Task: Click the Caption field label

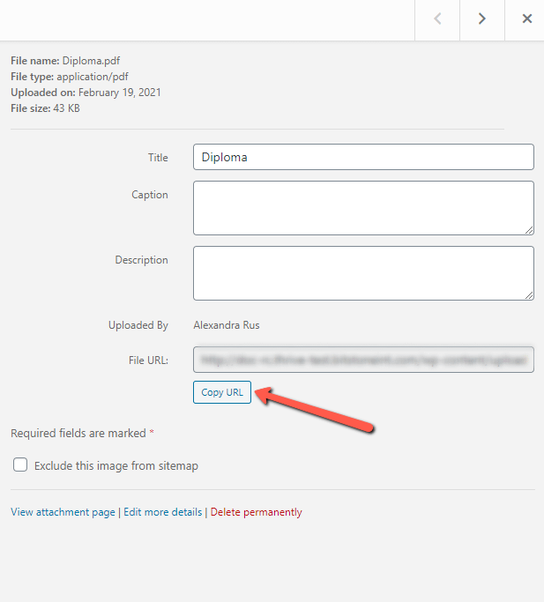Action: point(150,195)
